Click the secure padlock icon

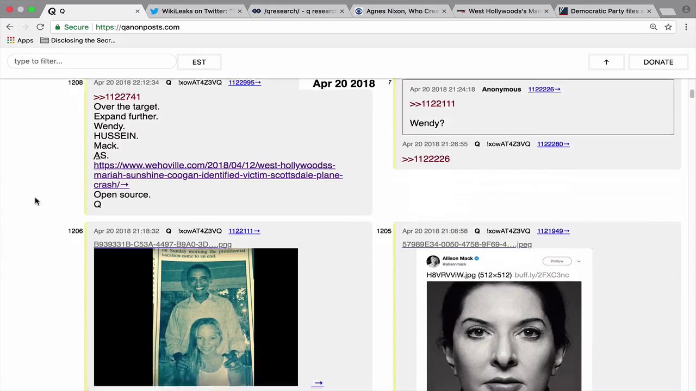(x=57, y=27)
